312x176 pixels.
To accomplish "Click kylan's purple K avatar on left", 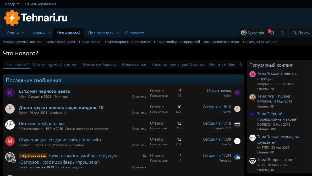I will pyautogui.click(x=10, y=93).
